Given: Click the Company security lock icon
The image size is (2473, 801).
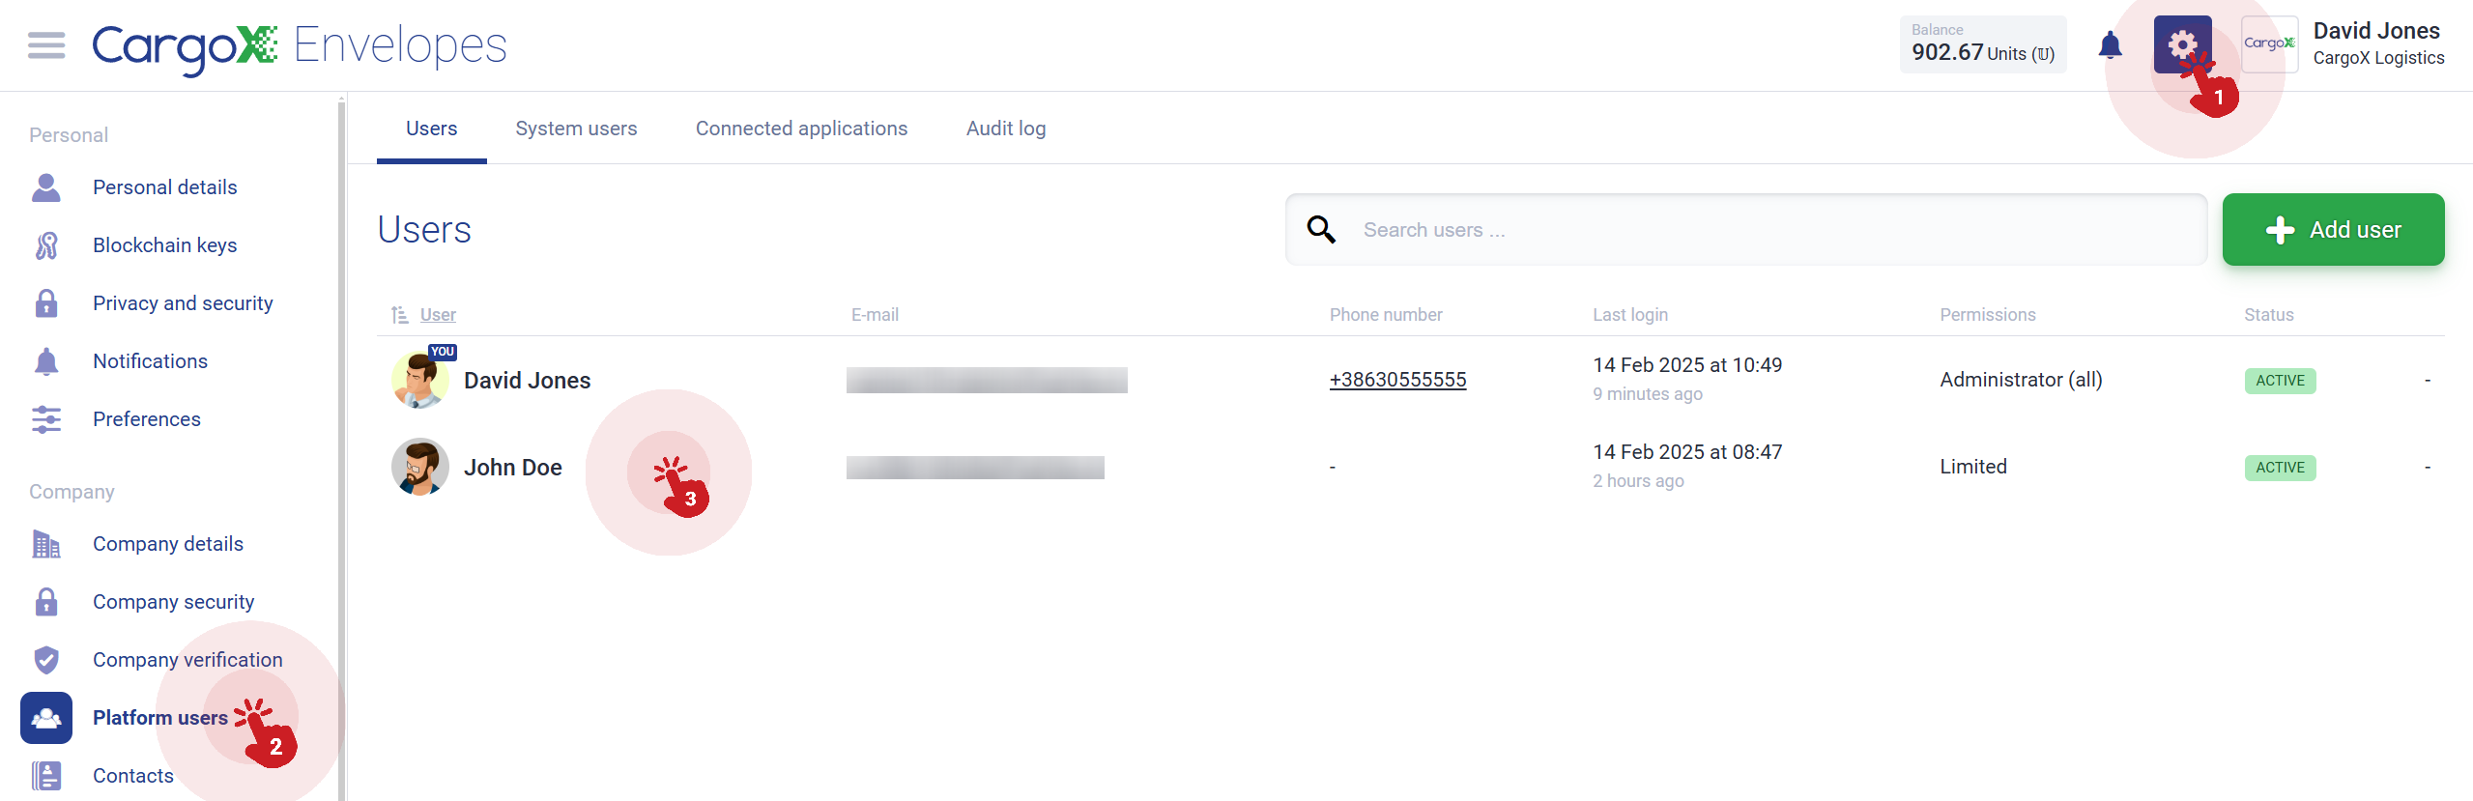Looking at the screenshot, I should [46, 602].
